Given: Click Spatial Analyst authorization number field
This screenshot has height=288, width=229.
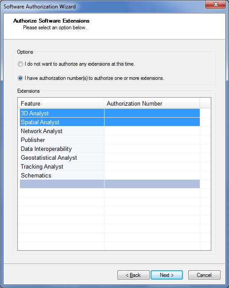Looking at the screenshot, I should point(152,122).
